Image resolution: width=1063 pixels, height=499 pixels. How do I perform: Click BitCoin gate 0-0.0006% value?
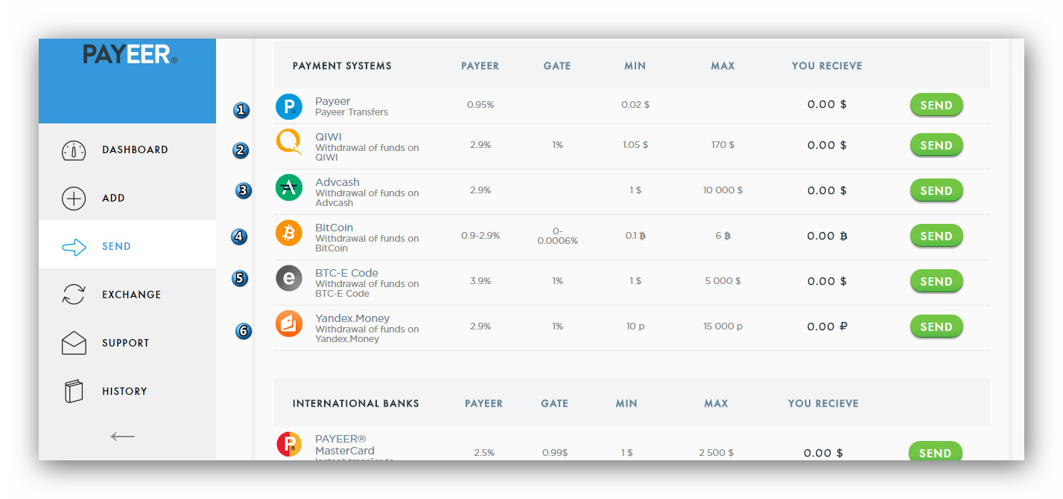coord(557,236)
